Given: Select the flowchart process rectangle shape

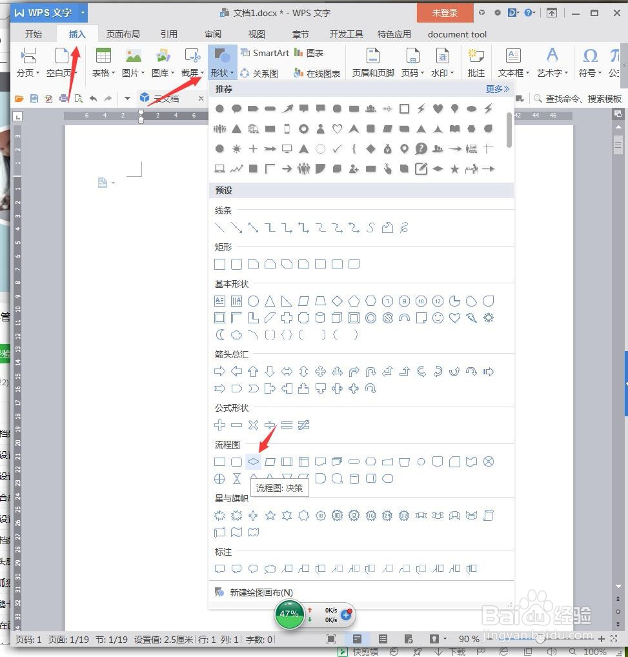Looking at the screenshot, I should 219,461.
